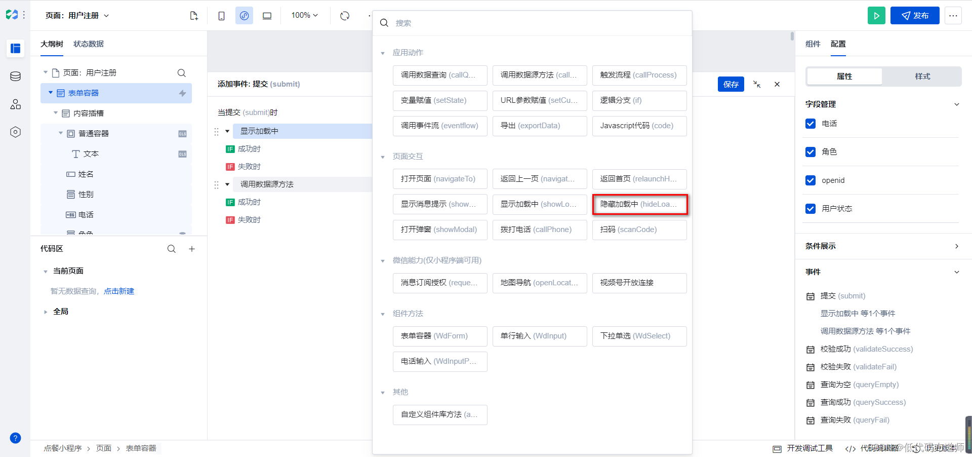Add new item in 代码区 with plus icon
972x457 pixels.
192,249
